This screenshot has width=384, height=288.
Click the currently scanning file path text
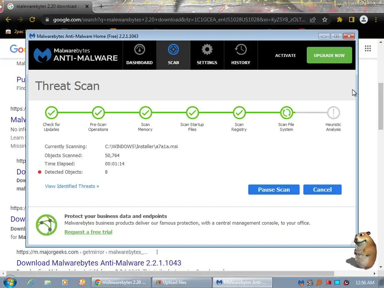[141, 147]
